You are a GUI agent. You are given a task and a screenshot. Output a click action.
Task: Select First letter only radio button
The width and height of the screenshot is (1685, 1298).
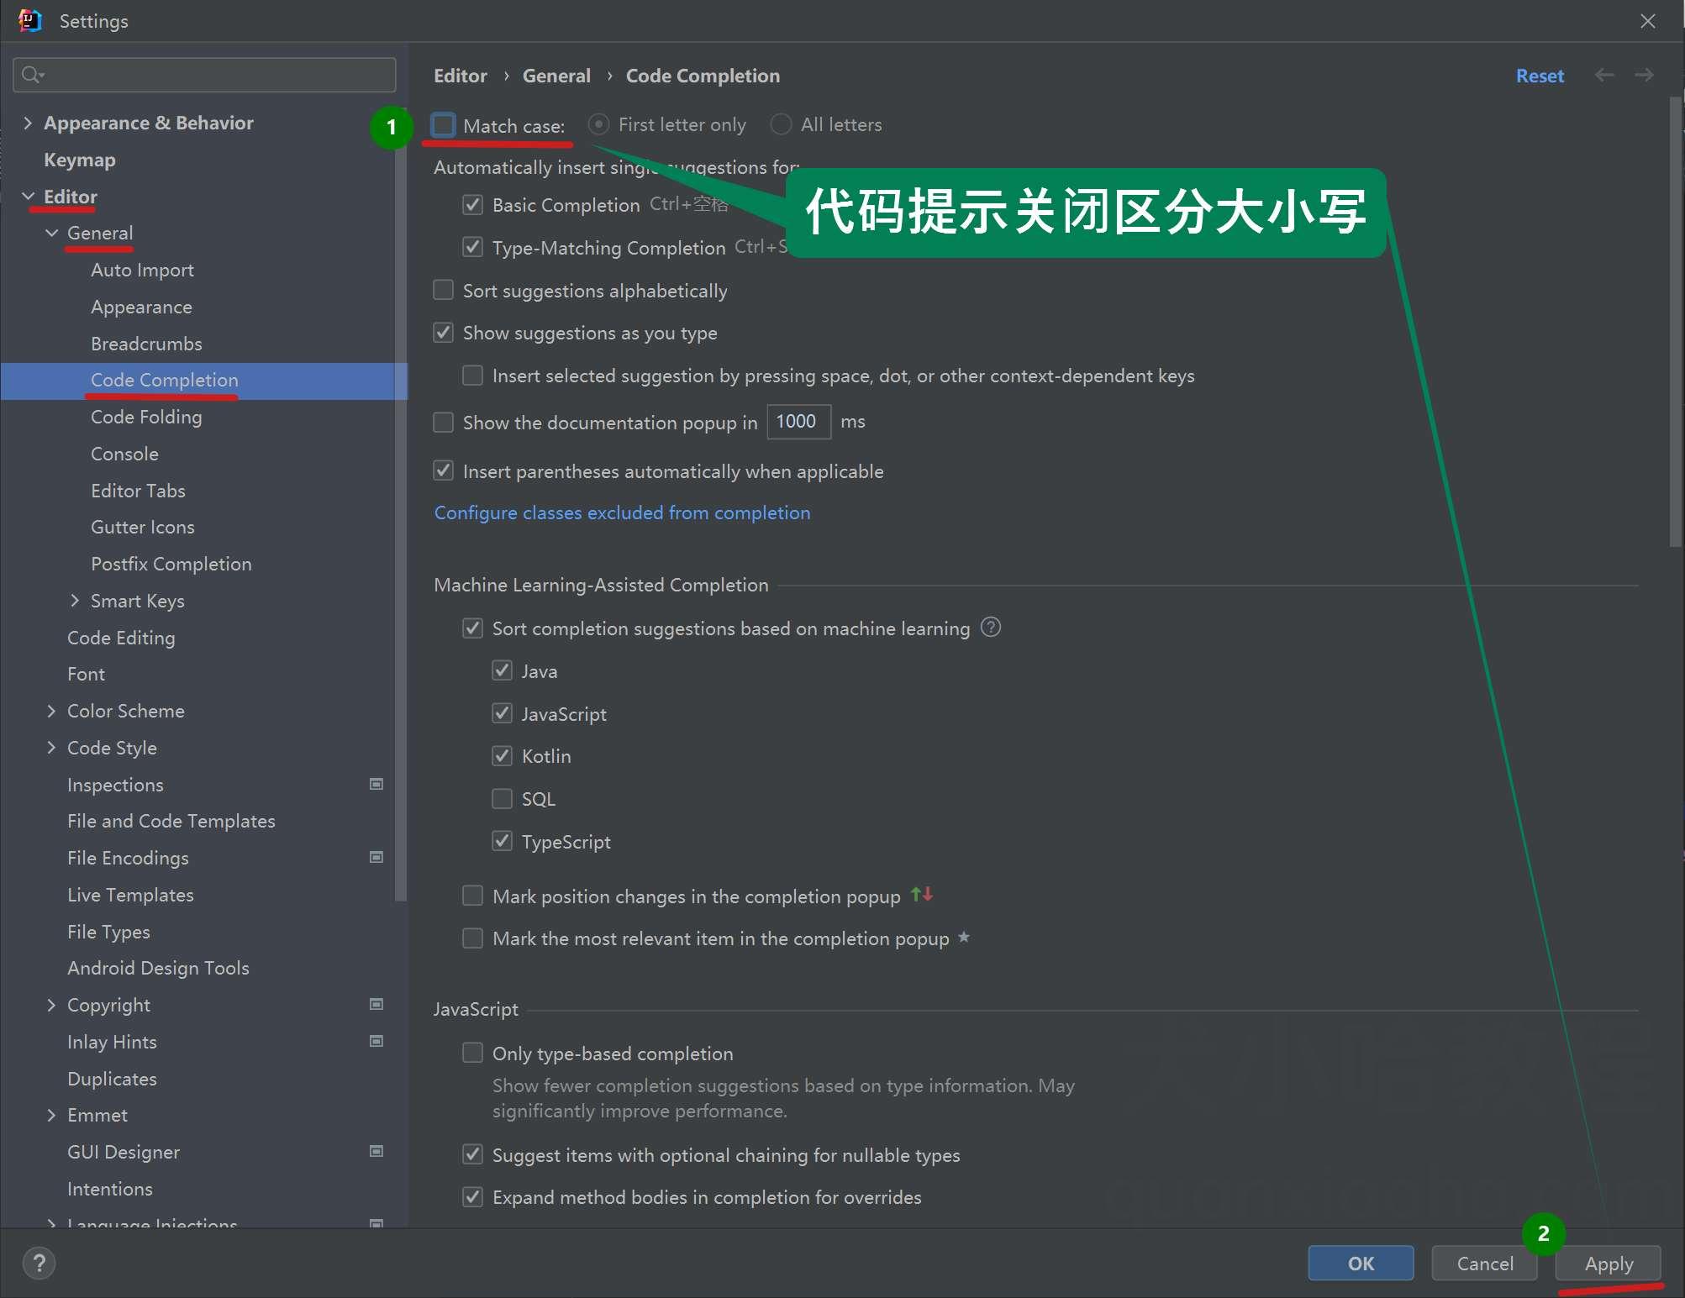tap(598, 124)
